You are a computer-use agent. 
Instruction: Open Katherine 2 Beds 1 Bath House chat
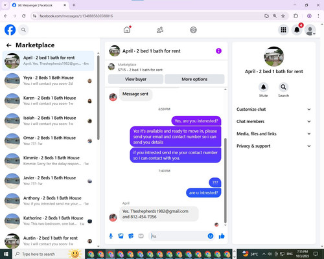tap(49, 221)
